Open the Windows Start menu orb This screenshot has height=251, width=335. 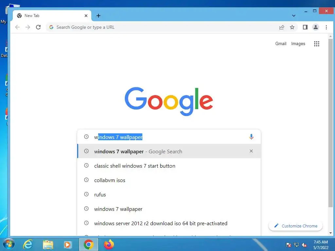tap(9, 244)
